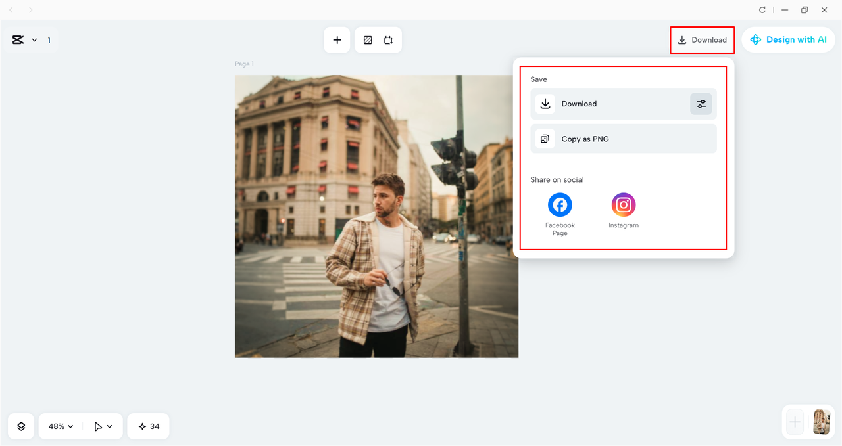Open the CapCut home menu icon
Viewport: 842px width, 446px height.
pyautogui.click(x=18, y=39)
